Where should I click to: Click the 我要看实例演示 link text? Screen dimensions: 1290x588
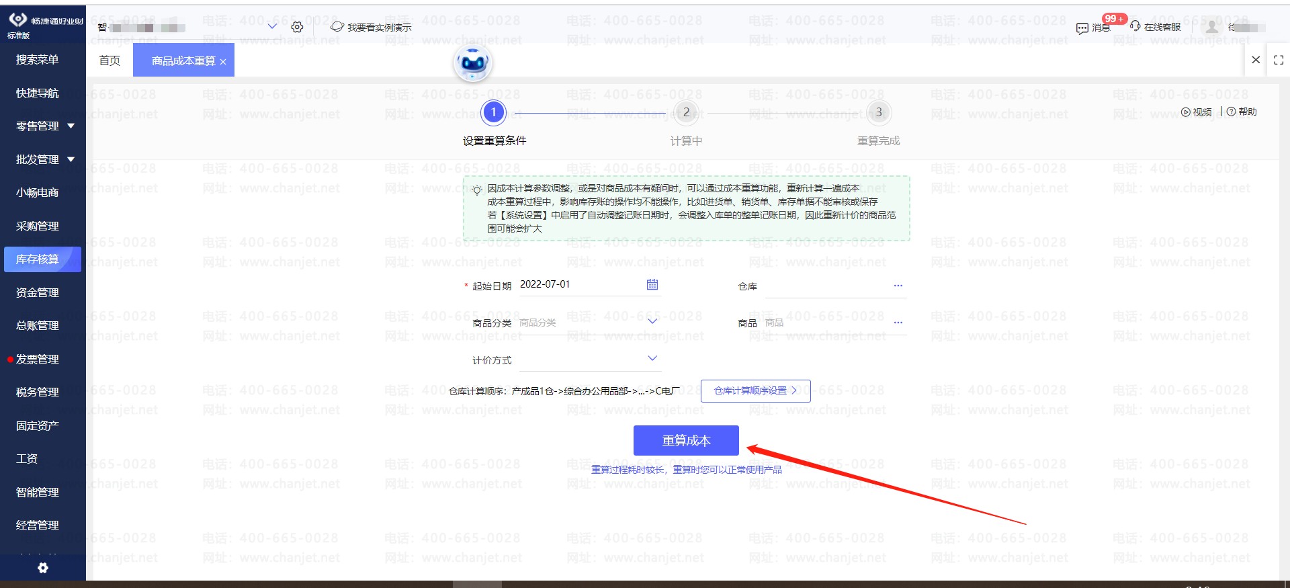pyautogui.click(x=380, y=28)
